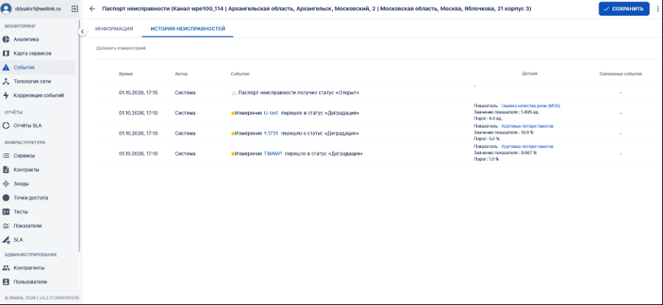Open the Оценка качества речи (MOS) link
663x305 pixels.
pyautogui.click(x=531, y=106)
